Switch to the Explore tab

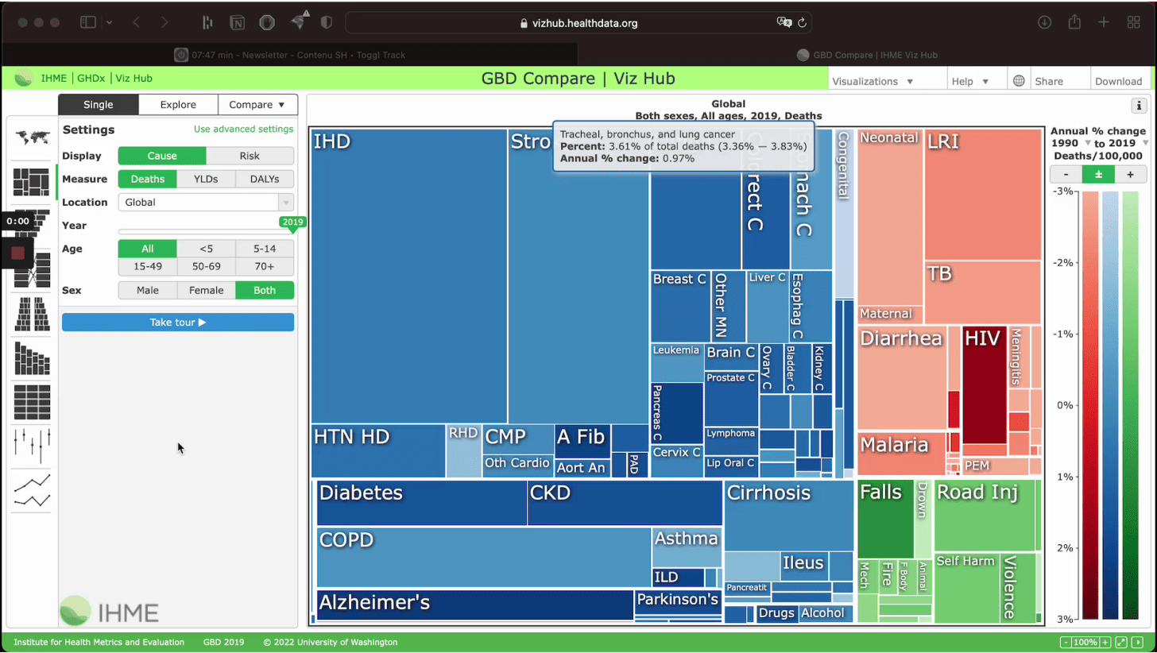178,104
